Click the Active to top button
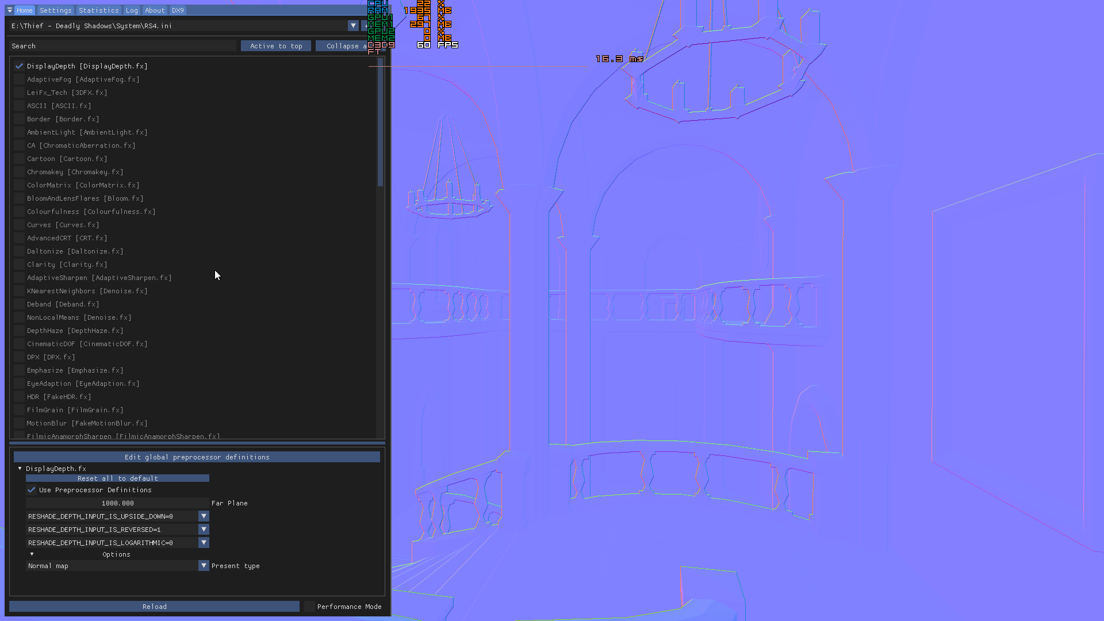1104x621 pixels. (x=276, y=46)
